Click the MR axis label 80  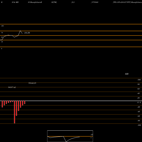pos(139,84)
